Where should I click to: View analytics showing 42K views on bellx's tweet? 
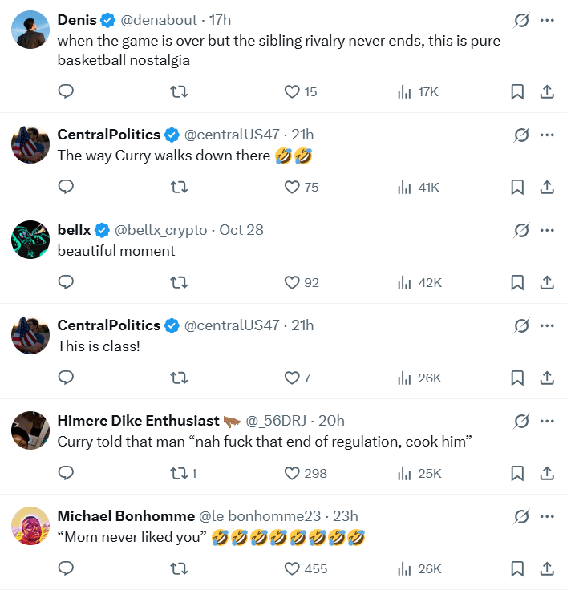click(420, 283)
